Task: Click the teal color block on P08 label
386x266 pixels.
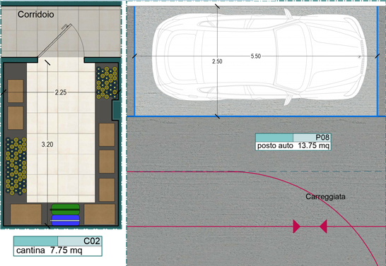Action: pyautogui.click(x=274, y=138)
